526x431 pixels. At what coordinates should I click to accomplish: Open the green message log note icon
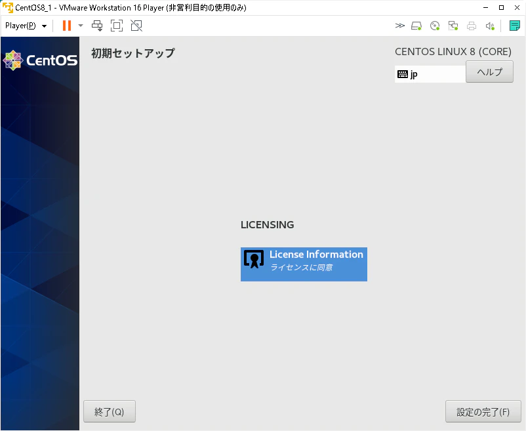point(515,26)
